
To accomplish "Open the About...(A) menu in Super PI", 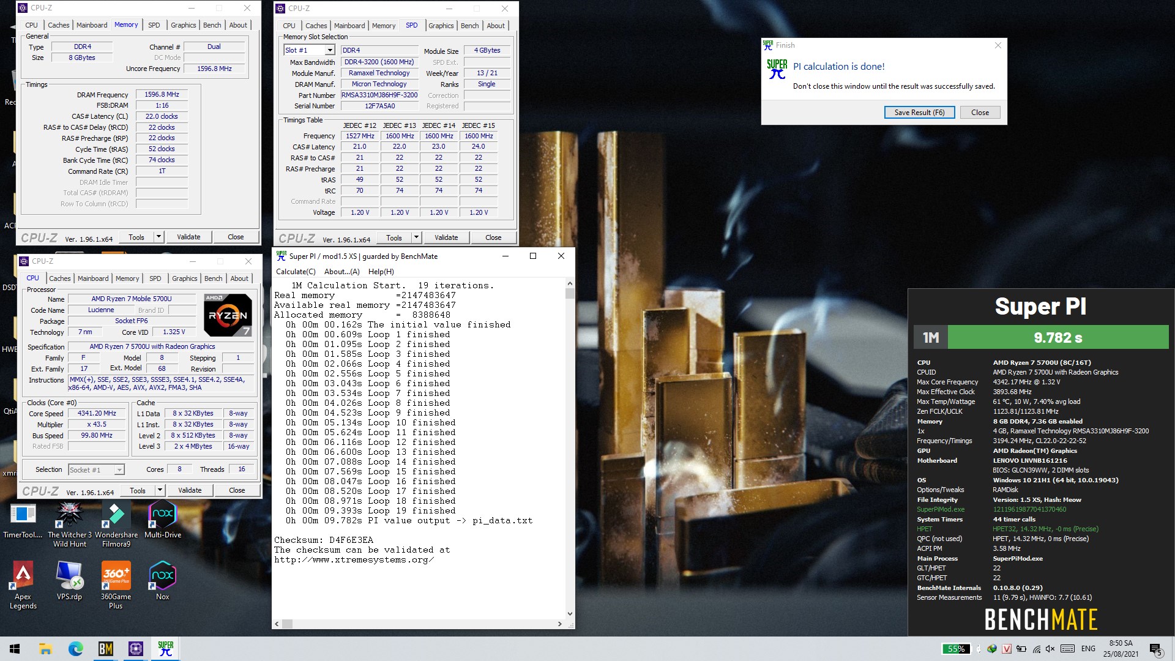I will coord(342,272).
